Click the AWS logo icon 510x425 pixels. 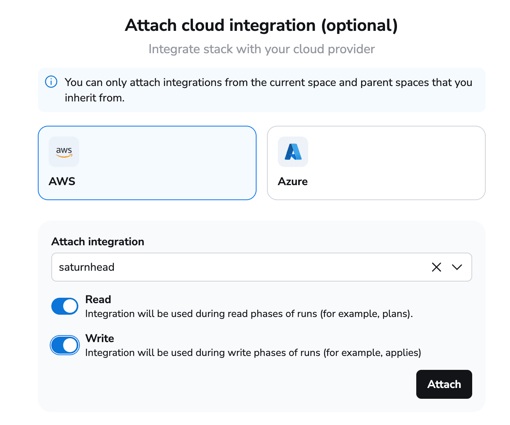pyautogui.click(x=64, y=152)
